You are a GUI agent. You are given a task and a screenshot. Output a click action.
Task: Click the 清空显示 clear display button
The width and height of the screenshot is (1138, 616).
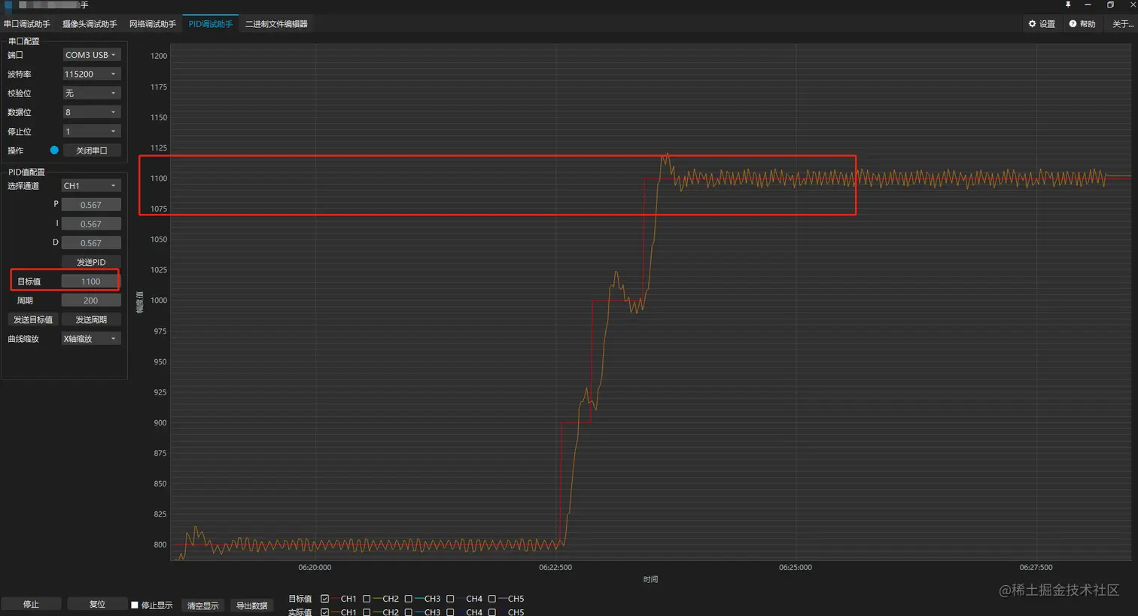click(203, 605)
